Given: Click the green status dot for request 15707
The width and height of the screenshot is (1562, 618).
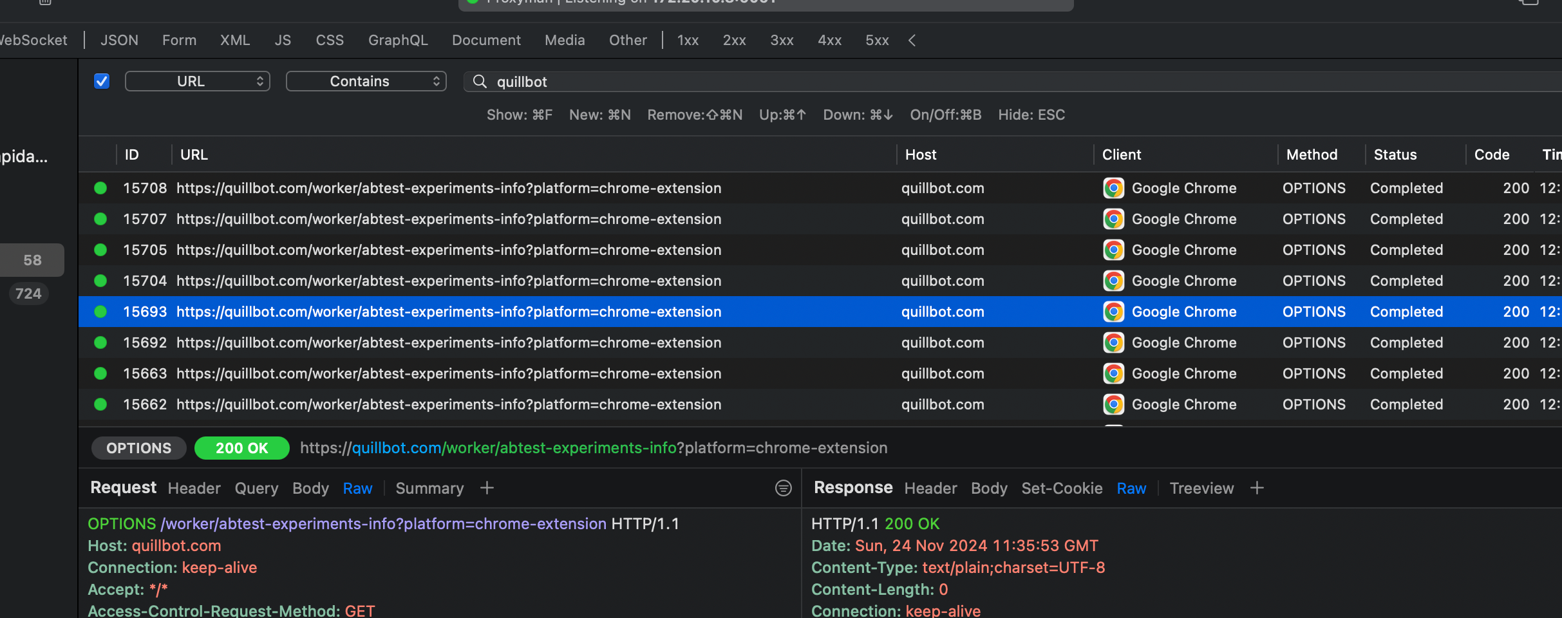Looking at the screenshot, I should click(100, 219).
